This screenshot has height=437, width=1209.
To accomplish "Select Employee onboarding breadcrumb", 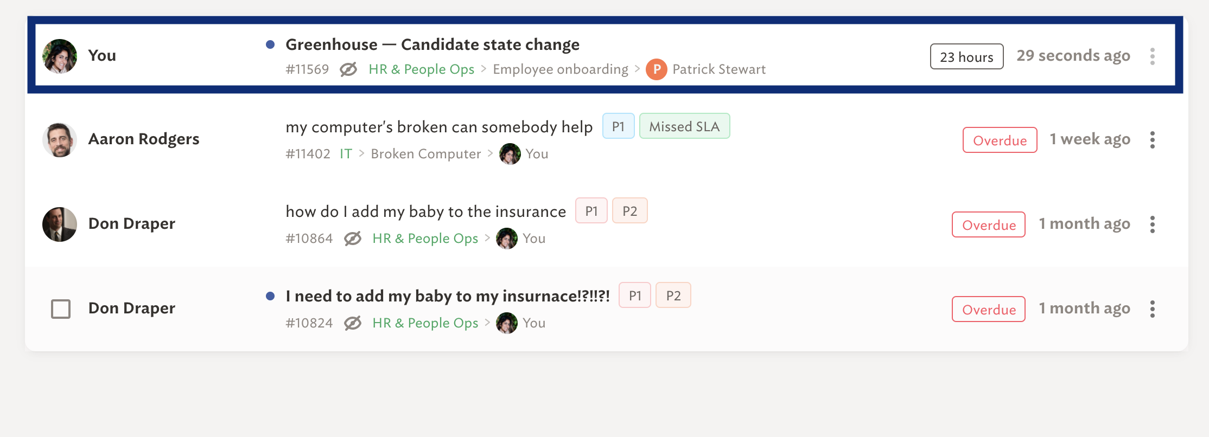I will 561,69.
